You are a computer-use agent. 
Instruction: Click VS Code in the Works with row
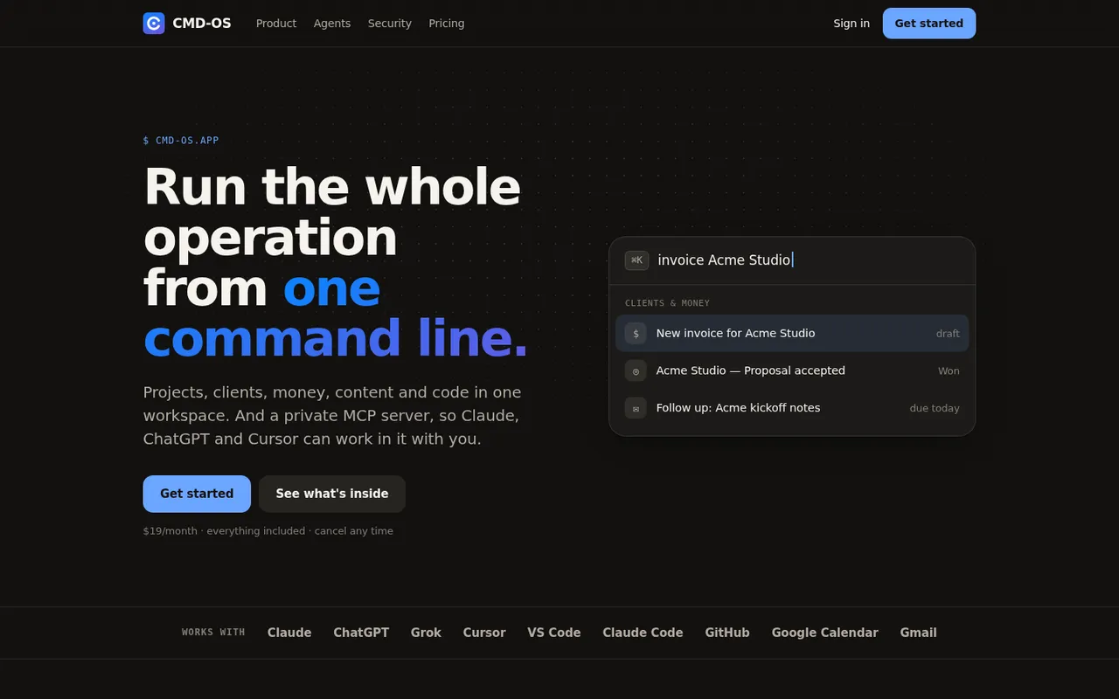click(x=554, y=633)
